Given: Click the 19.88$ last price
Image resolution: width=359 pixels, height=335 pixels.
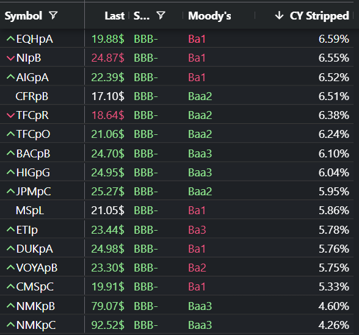Looking at the screenshot, I should (x=108, y=39).
